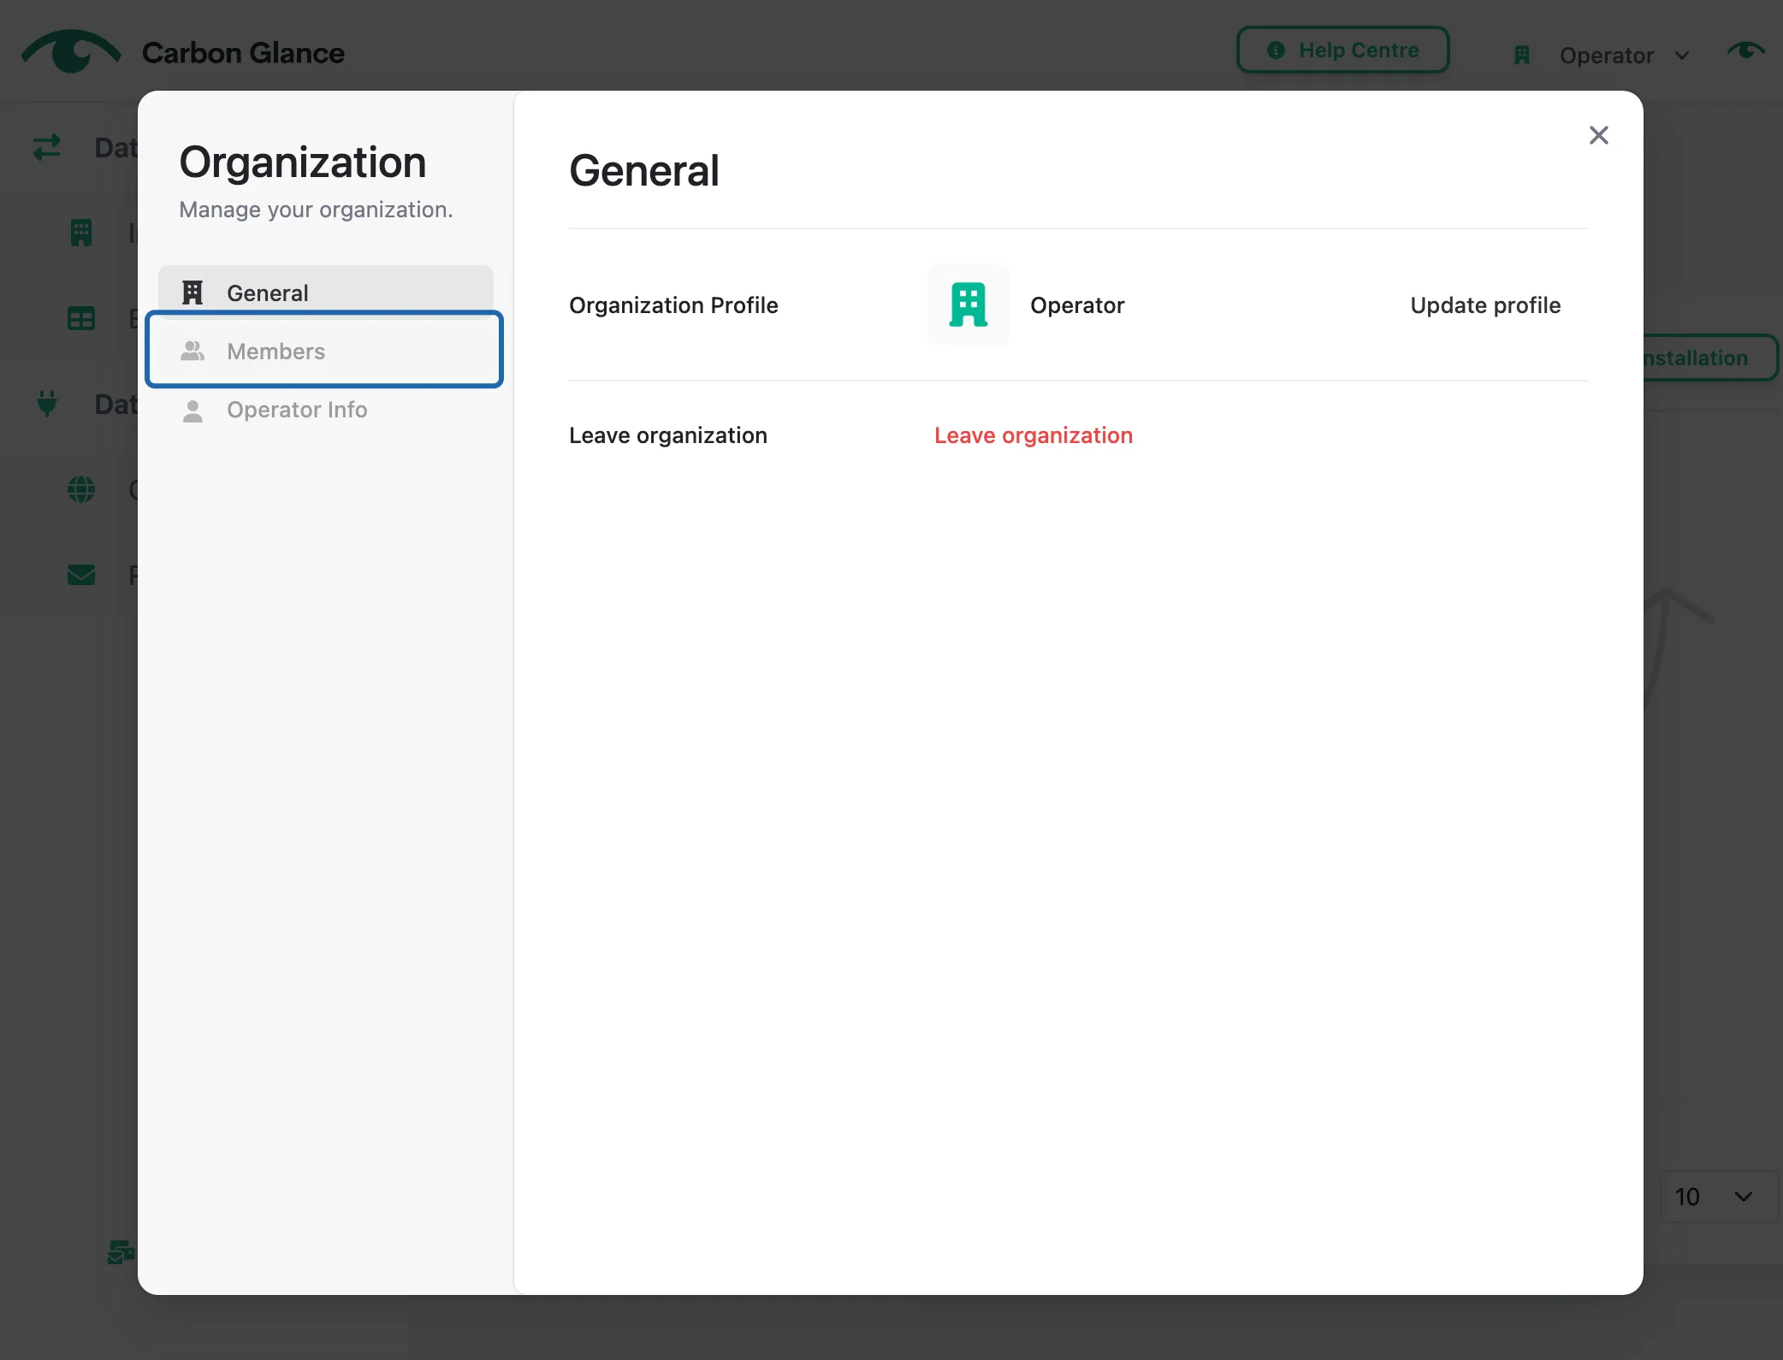Click the red Leave organization link

[x=1033, y=435]
